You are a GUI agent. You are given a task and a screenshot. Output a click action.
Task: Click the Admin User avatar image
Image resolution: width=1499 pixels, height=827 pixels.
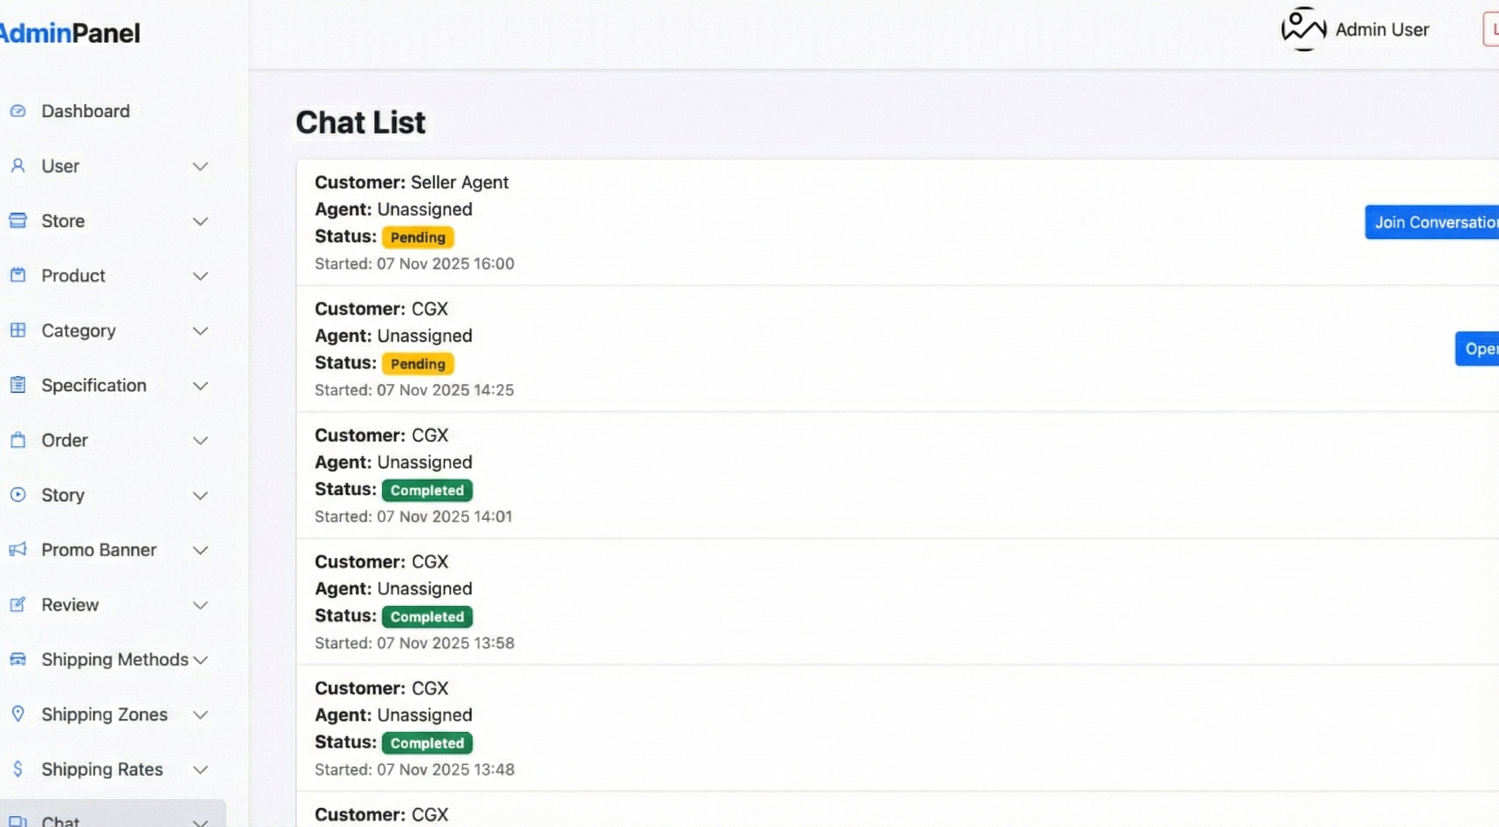pyautogui.click(x=1304, y=29)
